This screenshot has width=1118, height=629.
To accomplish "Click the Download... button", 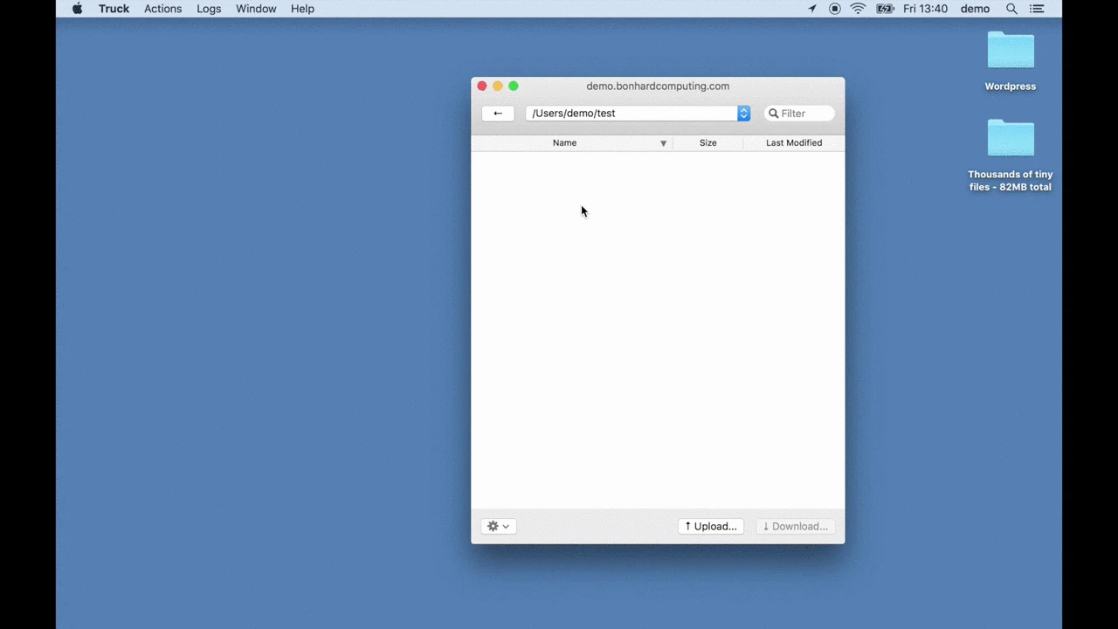I will tap(795, 526).
